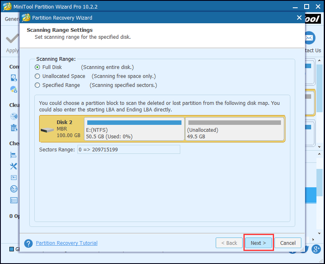Screen dimensions: 325x264
Task: Cancel the Partition Recovery Wizard
Action: coord(288,243)
